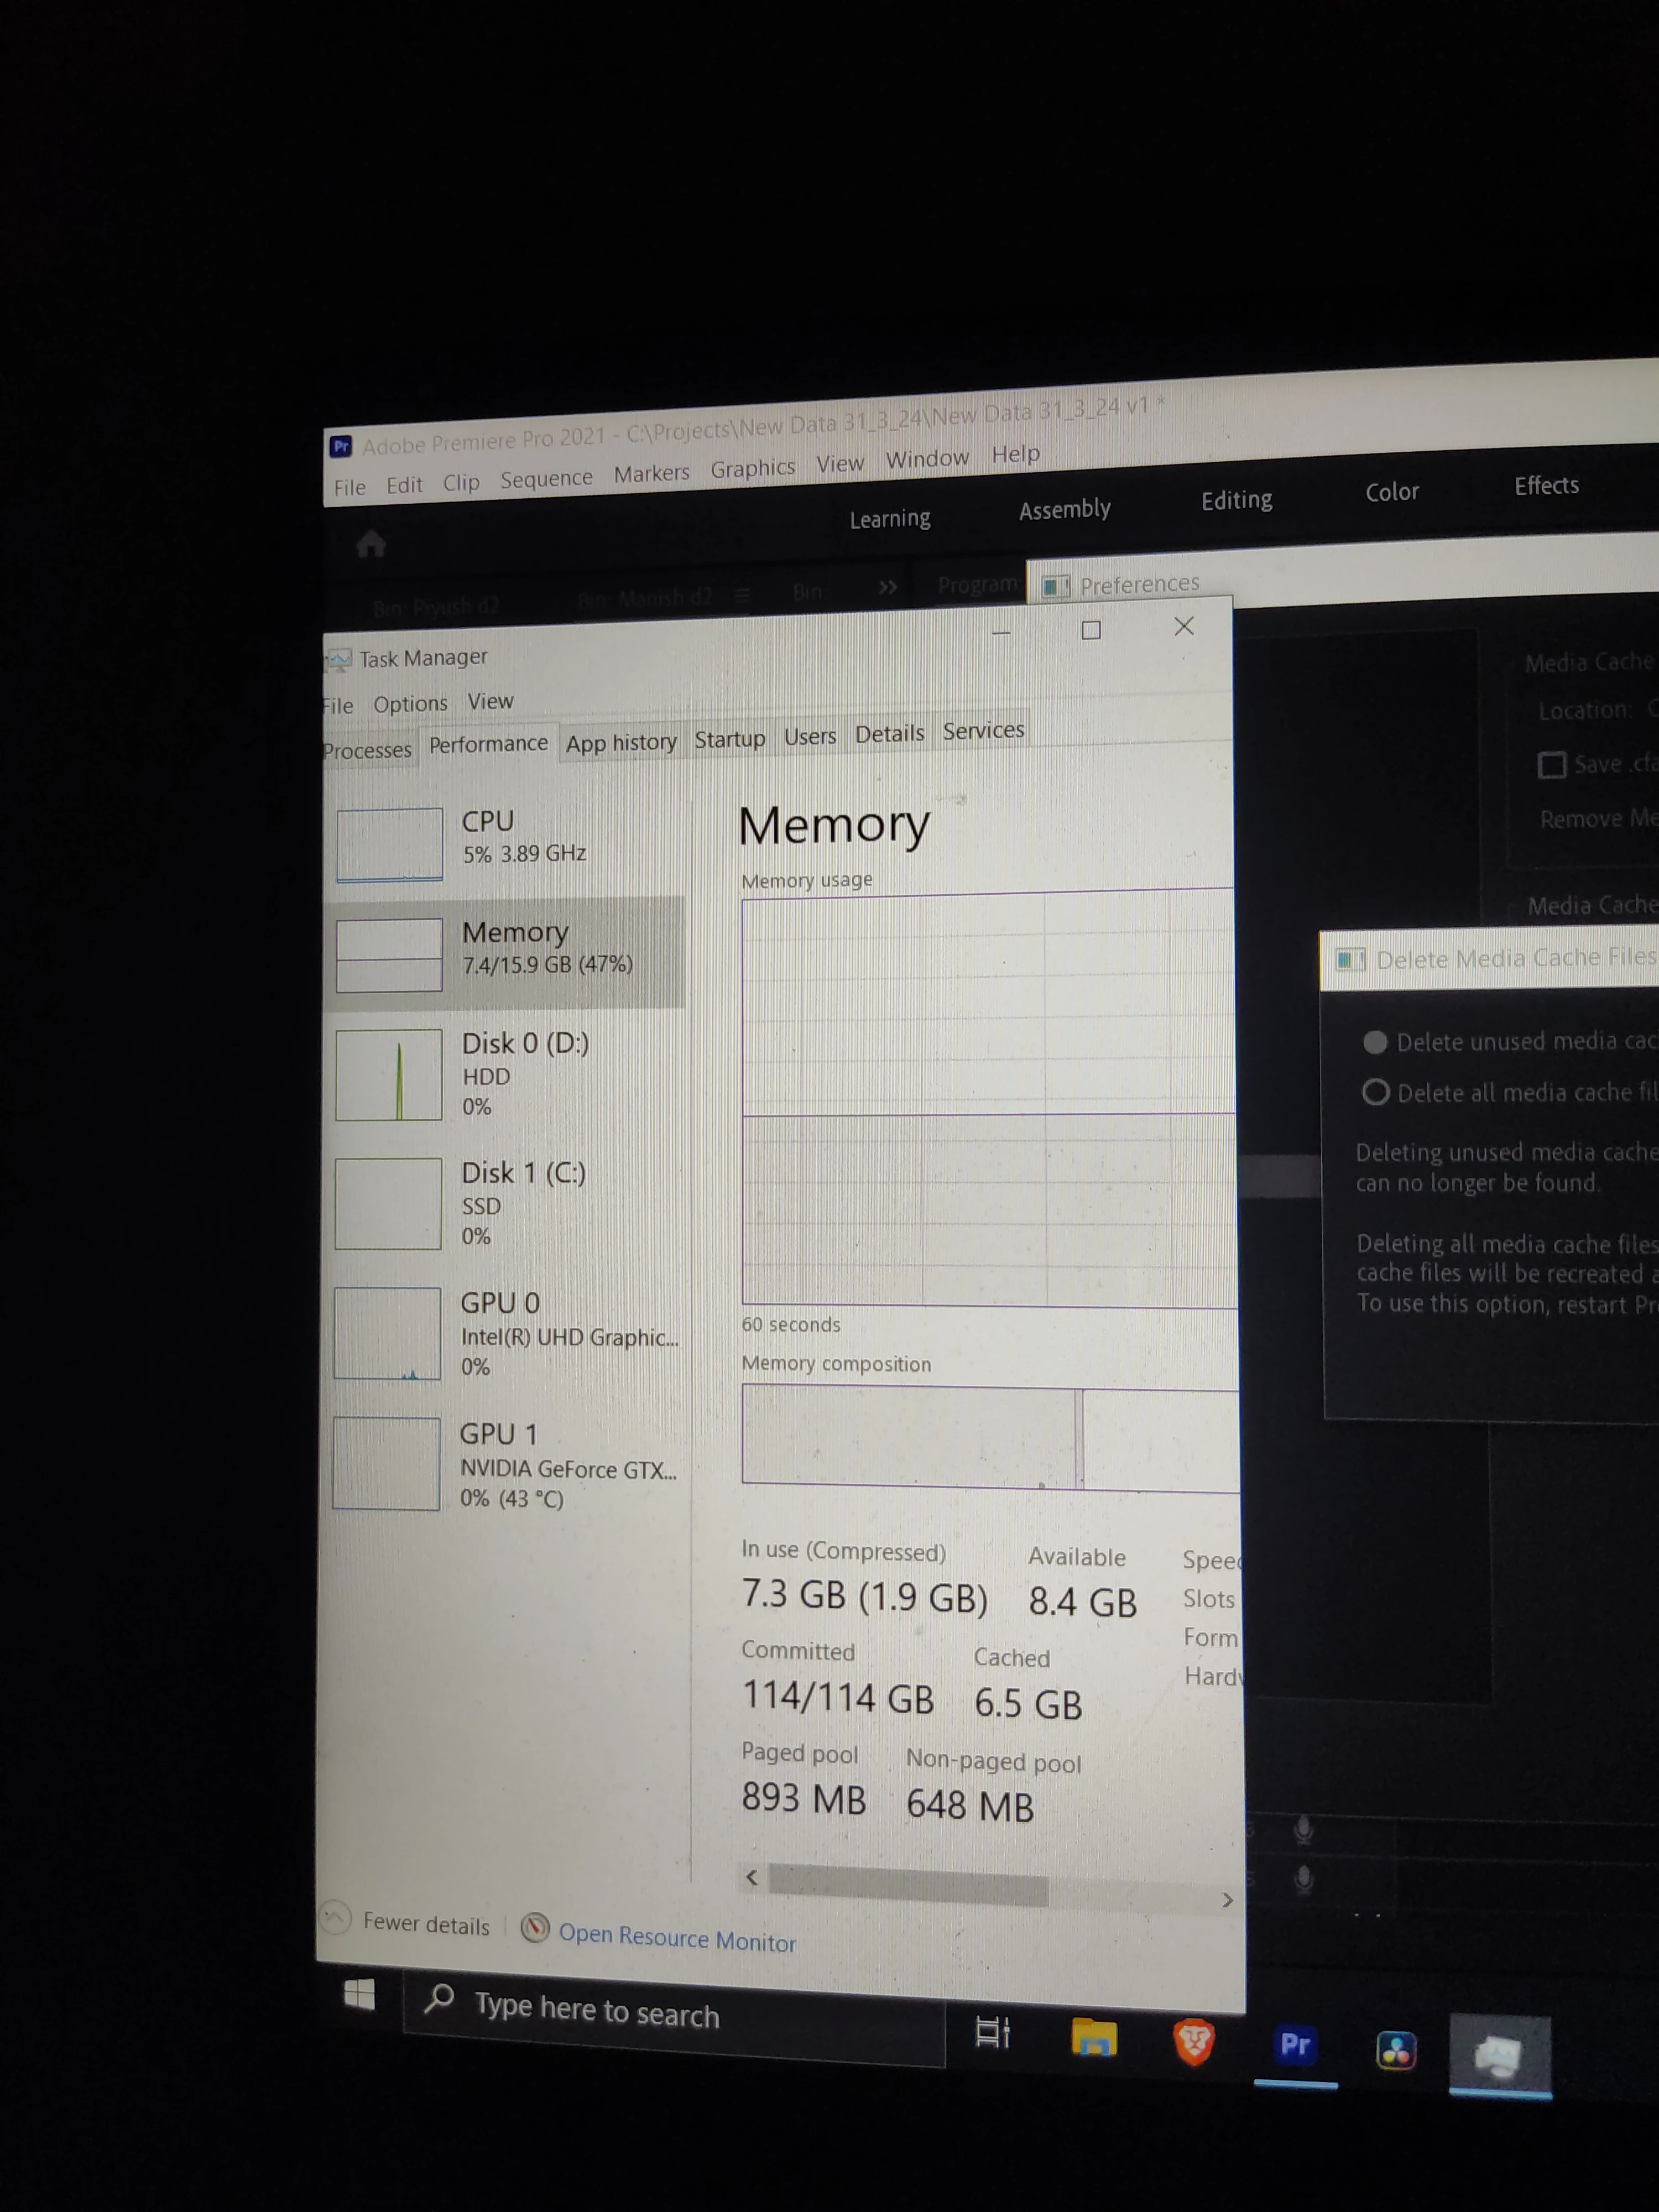Viewport: 1659px width, 2212px height.
Task: Switch to the Editing workspace
Action: 1236,500
